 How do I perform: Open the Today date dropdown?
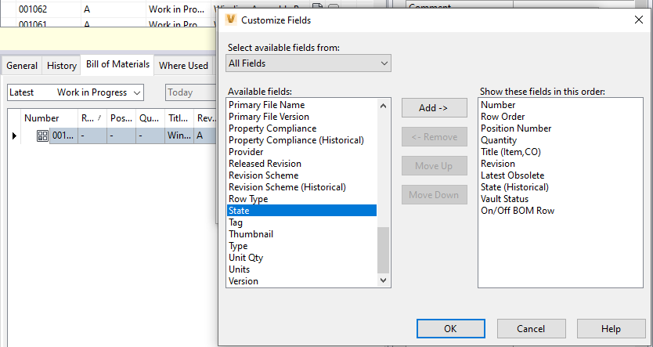click(188, 92)
